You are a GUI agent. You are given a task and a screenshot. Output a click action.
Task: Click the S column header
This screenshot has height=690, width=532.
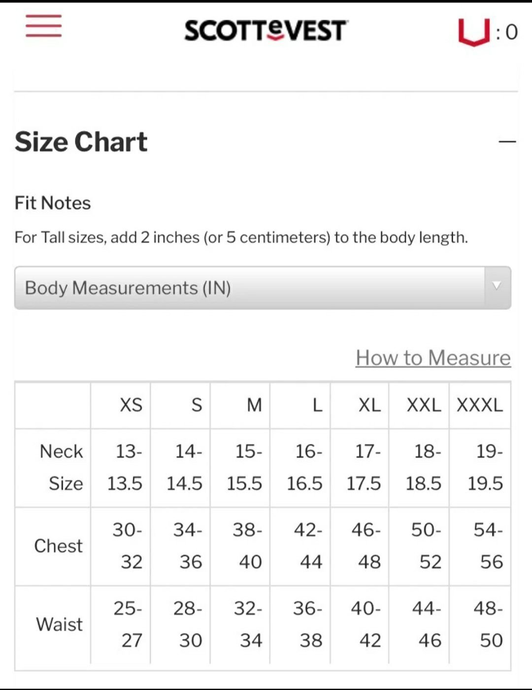point(197,405)
